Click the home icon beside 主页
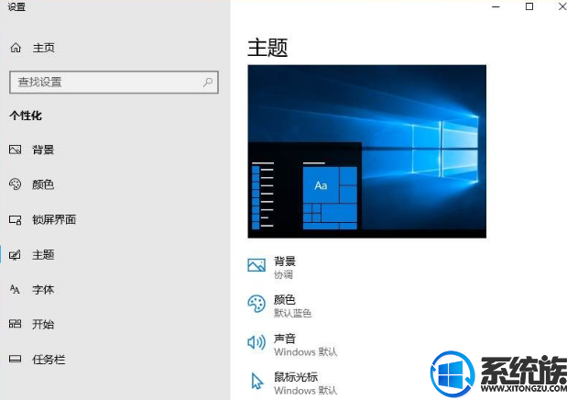567x400 pixels. [16, 48]
